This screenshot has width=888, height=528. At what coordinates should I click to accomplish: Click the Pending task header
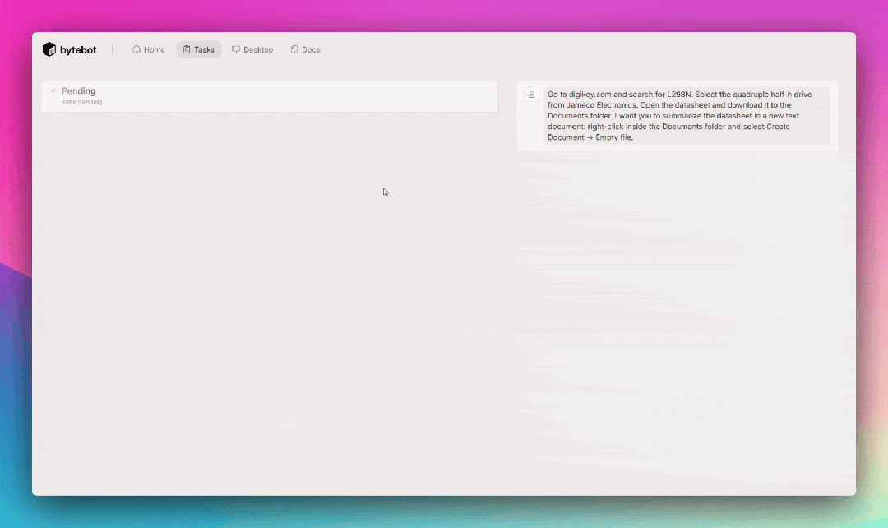point(79,90)
